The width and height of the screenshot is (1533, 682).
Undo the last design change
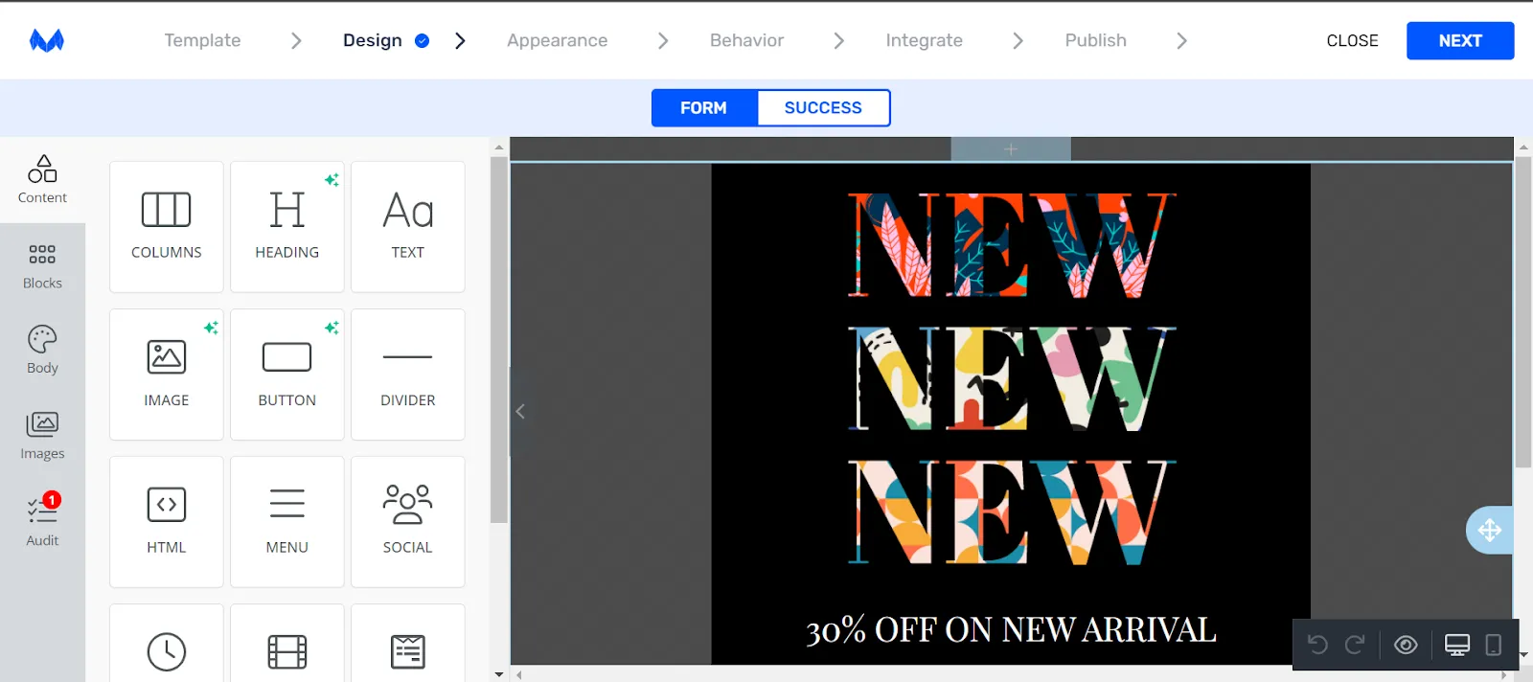pyautogui.click(x=1318, y=645)
